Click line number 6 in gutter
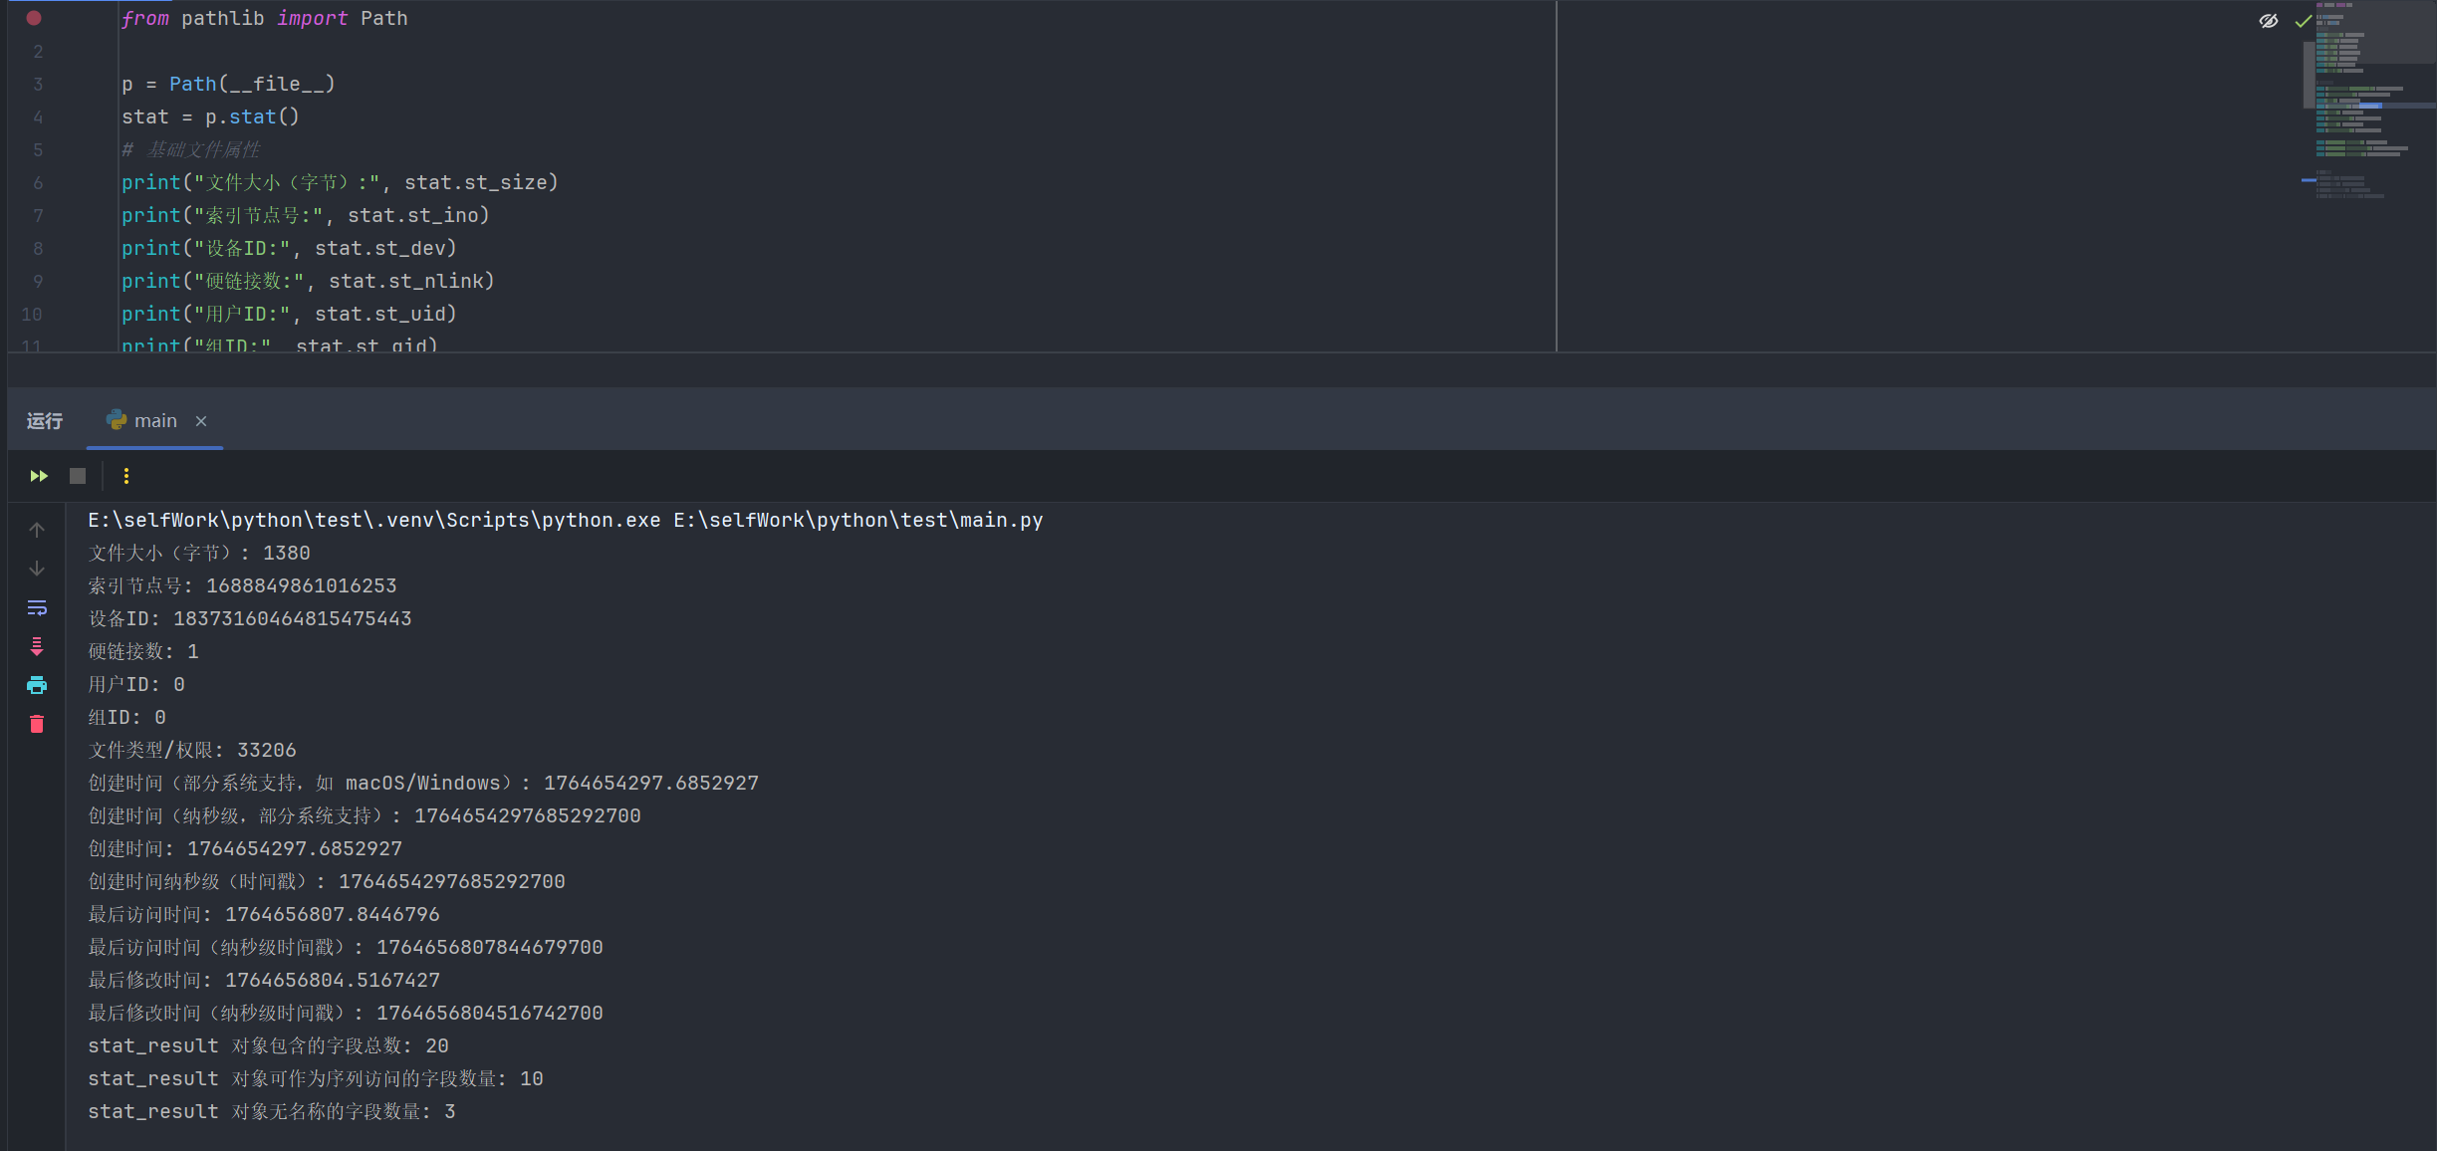 [x=38, y=183]
